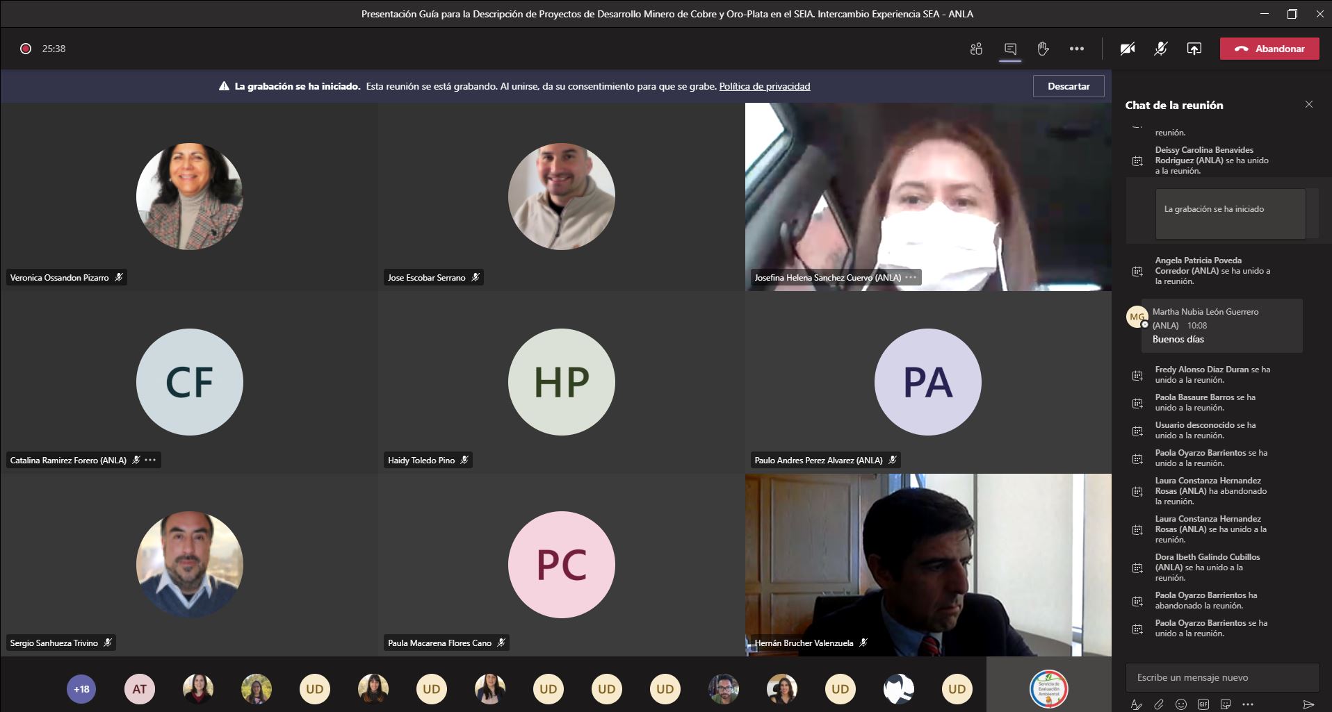Open more actions menu in meeting toolbar
Screen dimensions: 1332x712
tap(1077, 49)
